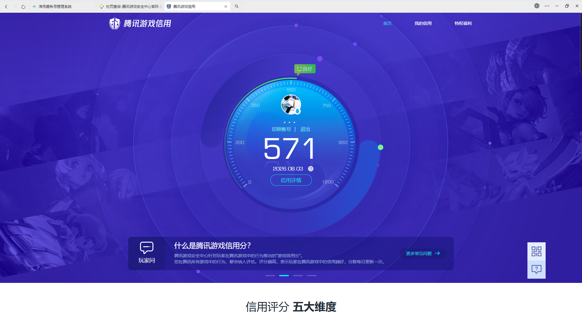Click the browser back arrow
This screenshot has width=582, height=315.
pyautogui.click(x=6, y=6)
